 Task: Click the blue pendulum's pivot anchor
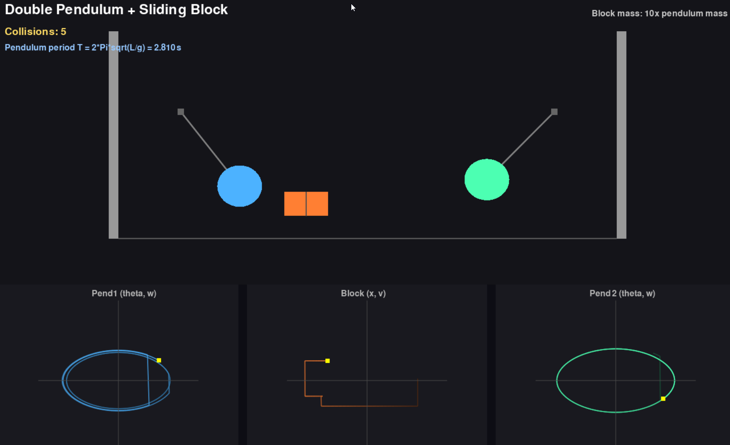click(180, 111)
